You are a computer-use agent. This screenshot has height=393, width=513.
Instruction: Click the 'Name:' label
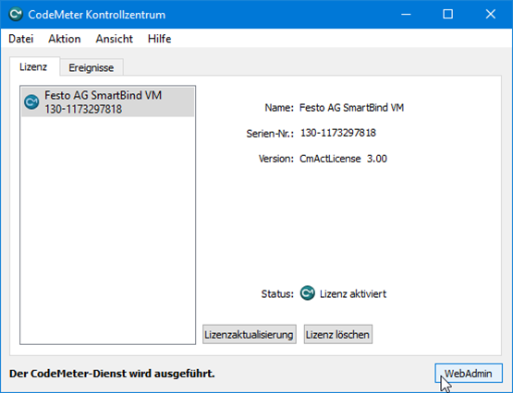279,108
